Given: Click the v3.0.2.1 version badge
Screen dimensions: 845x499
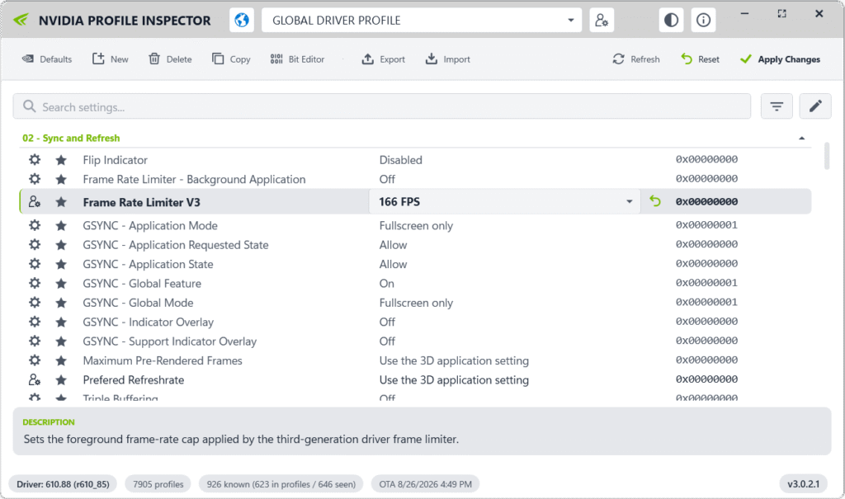Looking at the screenshot, I should point(803,484).
